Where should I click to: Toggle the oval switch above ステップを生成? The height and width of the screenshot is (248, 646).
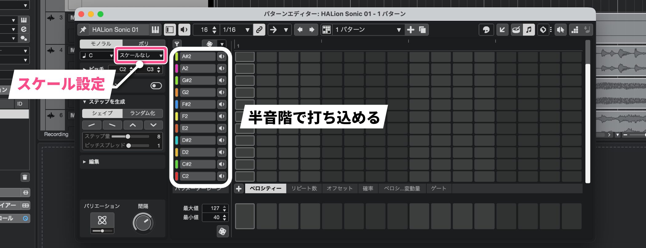(x=156, y=86)
